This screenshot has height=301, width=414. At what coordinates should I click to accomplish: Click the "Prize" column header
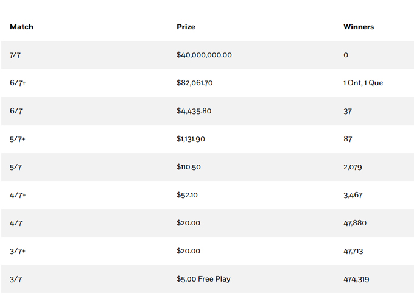point(186,27)
